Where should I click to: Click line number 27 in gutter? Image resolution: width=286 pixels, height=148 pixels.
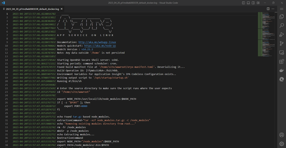click(6, 106)
